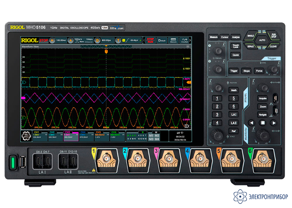
Task: Collapse toolbar with left chevron arrow
Action: coord(144,40)
